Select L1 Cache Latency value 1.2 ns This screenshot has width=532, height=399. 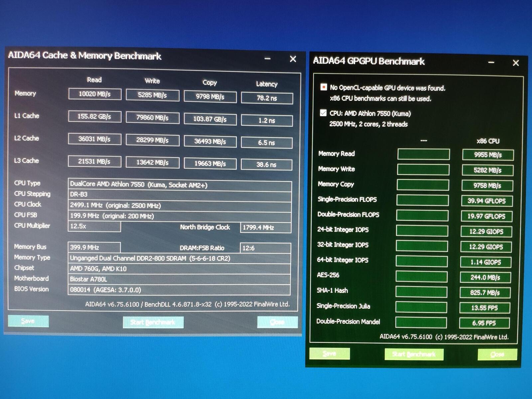(x=267, y=120)
